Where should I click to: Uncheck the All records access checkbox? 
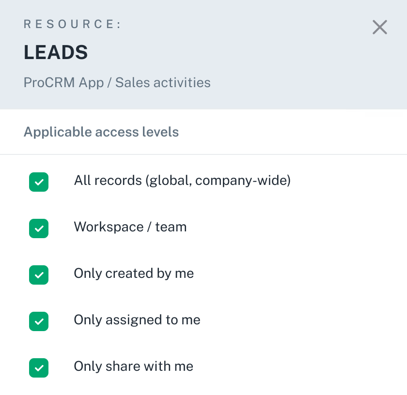[39, 182]
